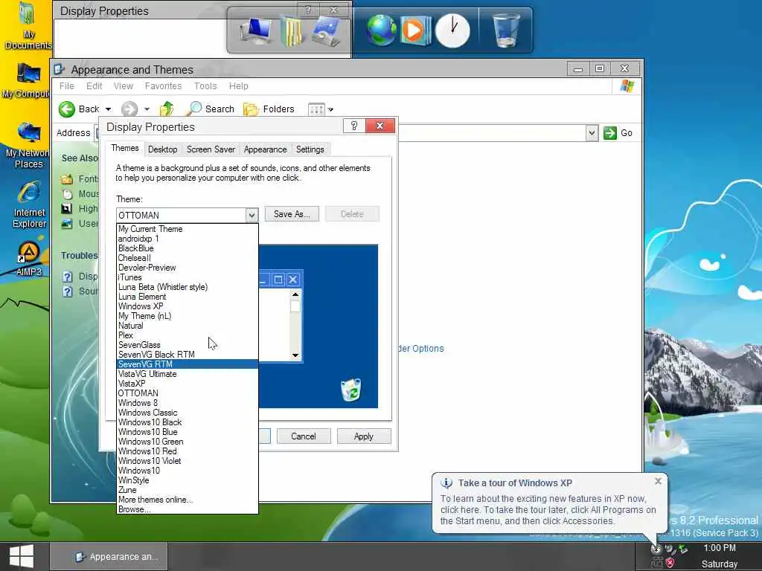The image size is (762, 571).
Task: Close the Windows XP tour balloon
Action: (658, 481)
